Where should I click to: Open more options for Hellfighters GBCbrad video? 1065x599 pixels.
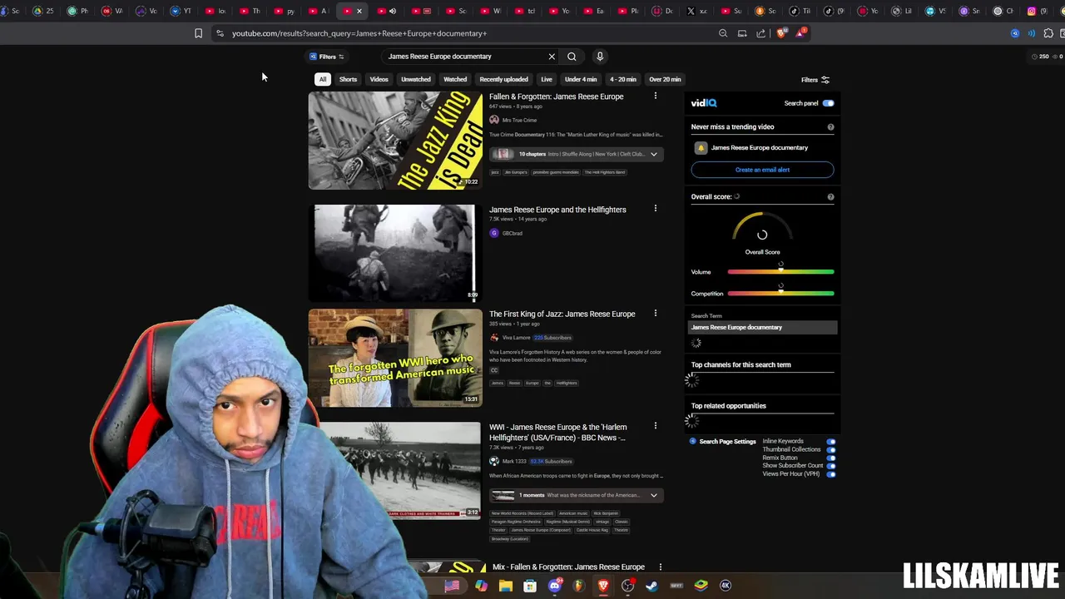tap(656, 209)
